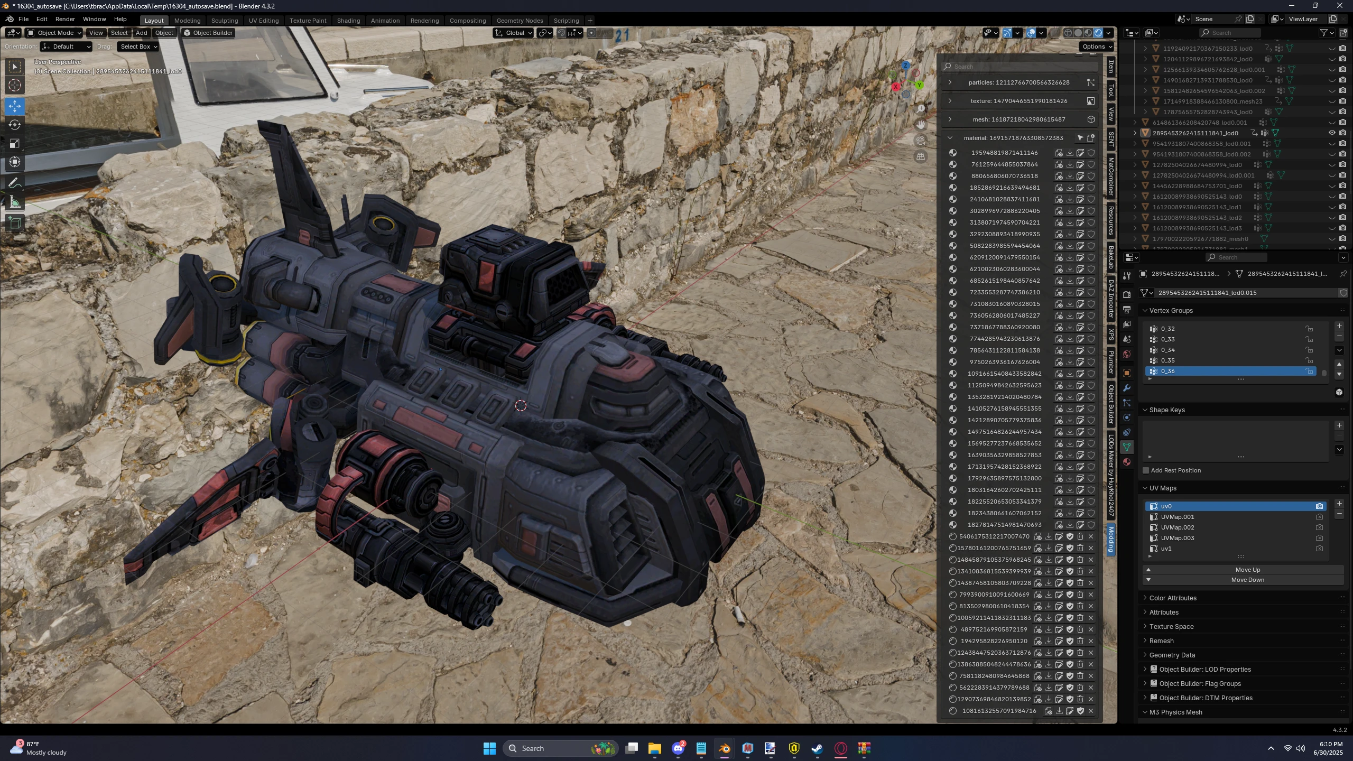Select the Cursor tool
Image resolution: width=1353 pixels, height=761 pixels.
(x=15, y=85)
